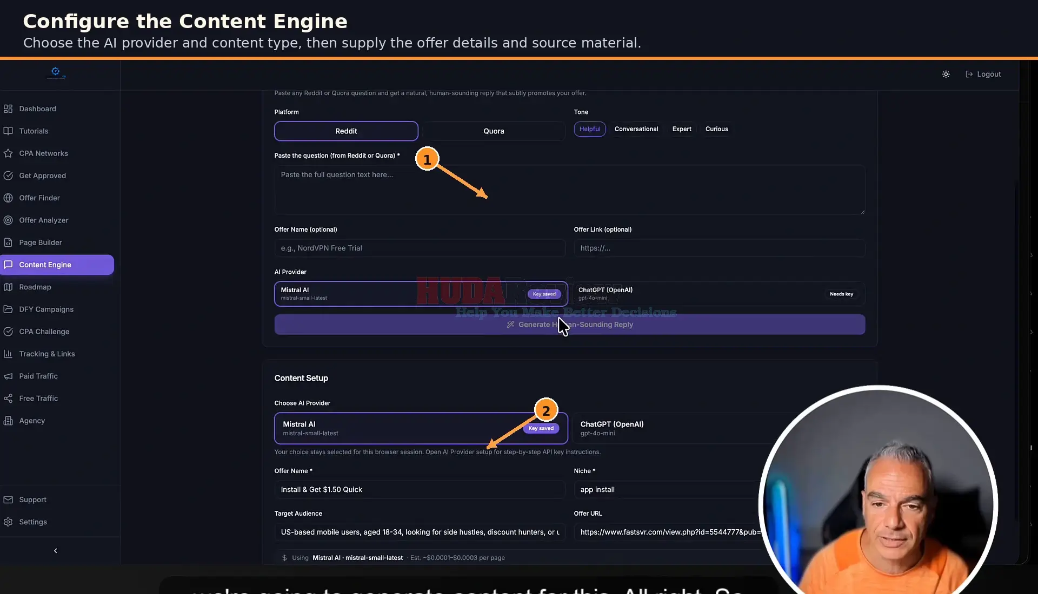
Task: Select the Quora platform option
Action: [x=494, y=131]
